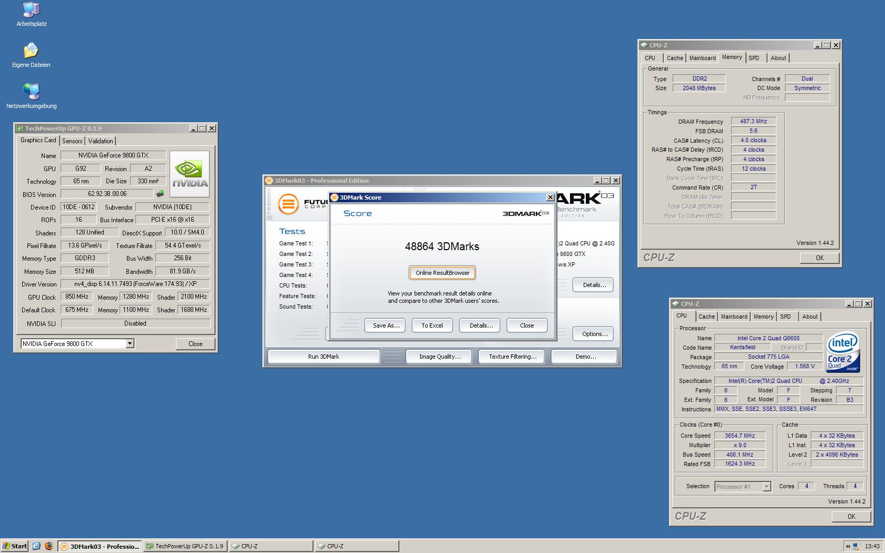The image size is (885, 553).
Task: Open the SPD tab in Memory CPU-Z window
Action: point(754,58)
